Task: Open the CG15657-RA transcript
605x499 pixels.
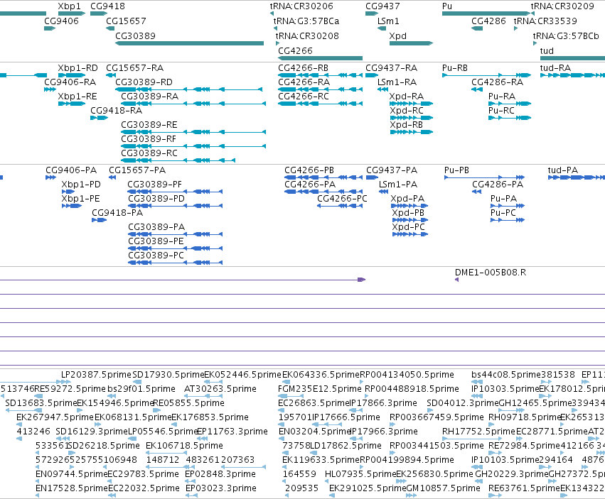Action: tap(135, 68)
